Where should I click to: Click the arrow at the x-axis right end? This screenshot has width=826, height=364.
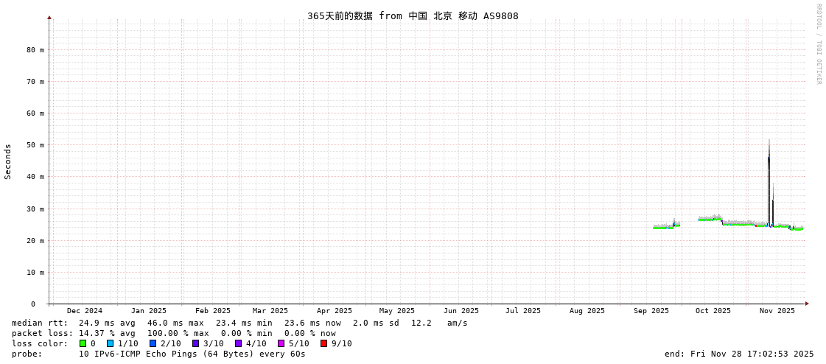807,304
